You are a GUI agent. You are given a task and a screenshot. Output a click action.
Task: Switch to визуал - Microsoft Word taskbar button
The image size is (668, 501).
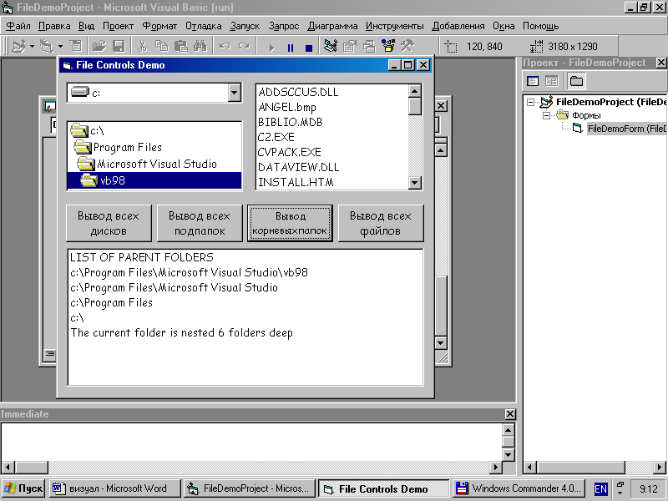click(115, 488)
